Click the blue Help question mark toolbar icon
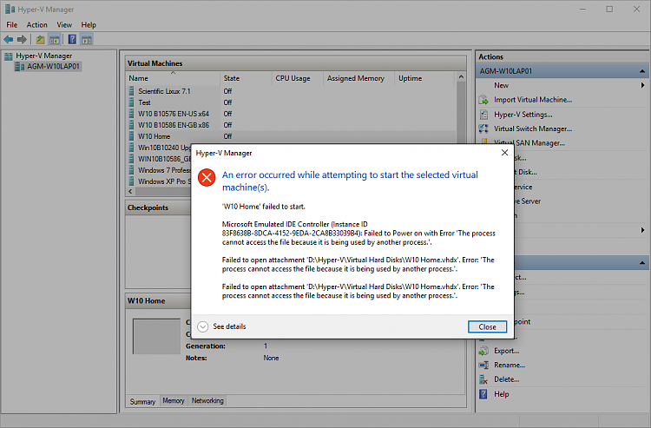This screenshot has width=651, height=428. tap(72, 39)
